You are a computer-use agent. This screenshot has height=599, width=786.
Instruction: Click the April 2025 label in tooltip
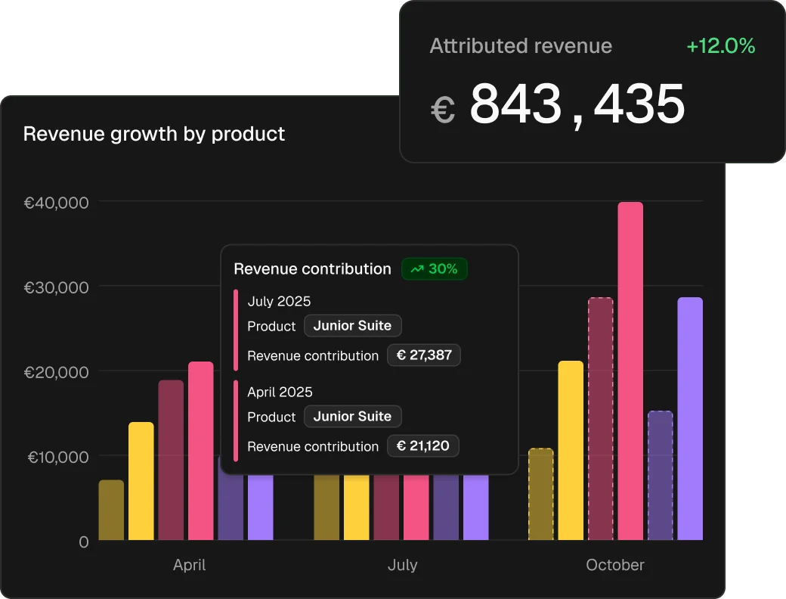click(x=280, y=392)
